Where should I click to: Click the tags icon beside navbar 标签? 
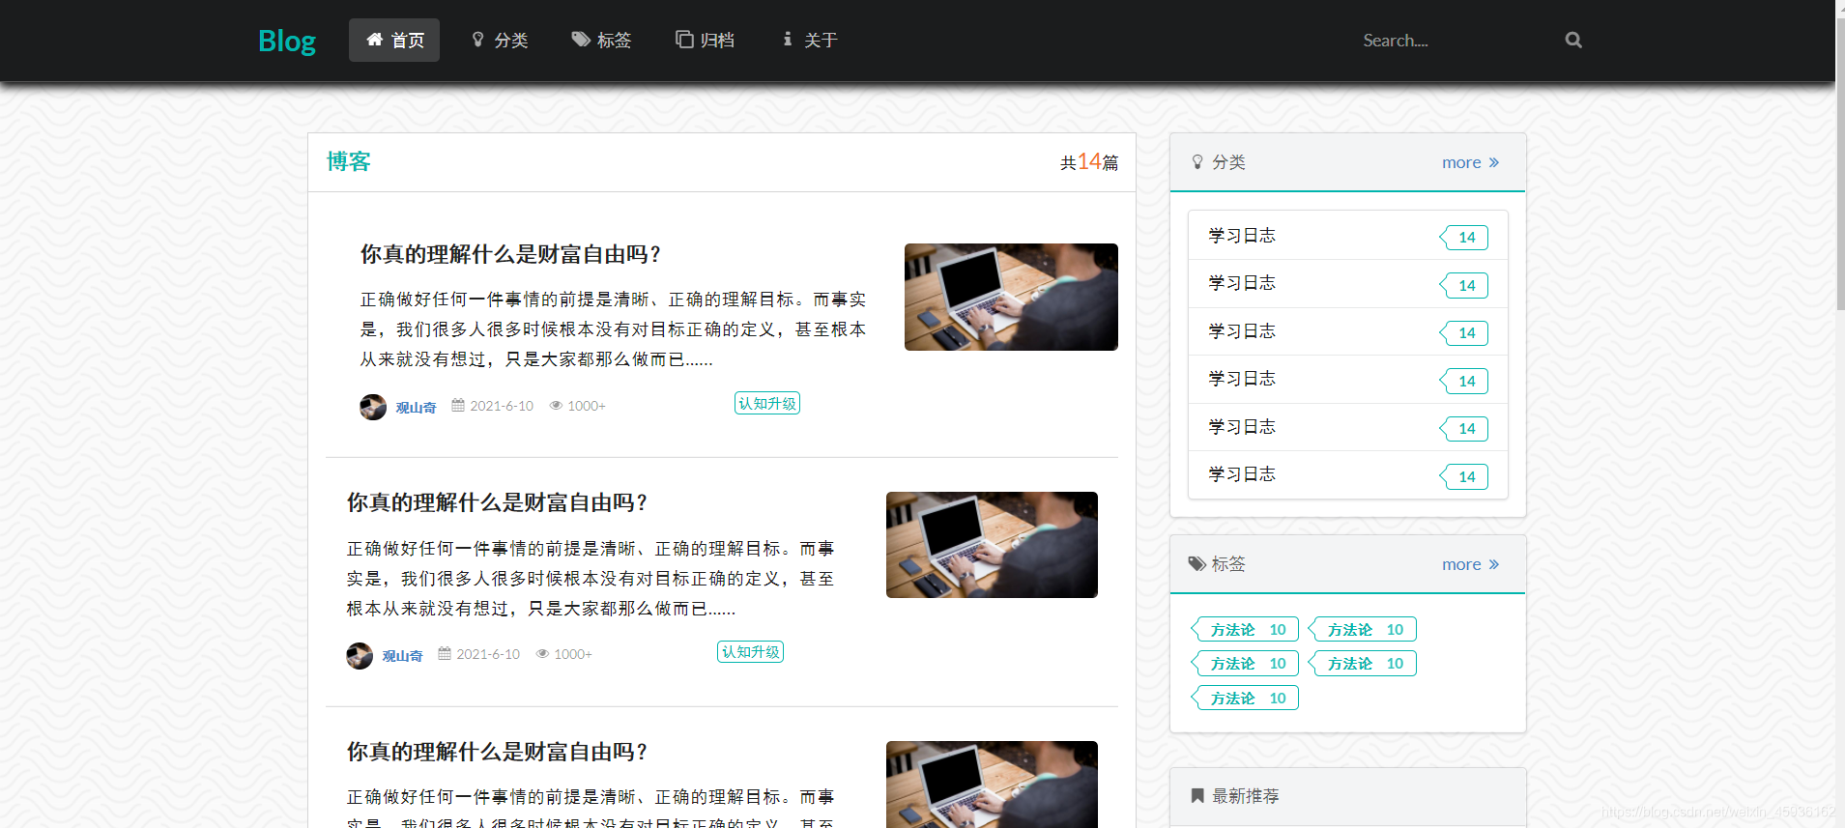[581, 40]
